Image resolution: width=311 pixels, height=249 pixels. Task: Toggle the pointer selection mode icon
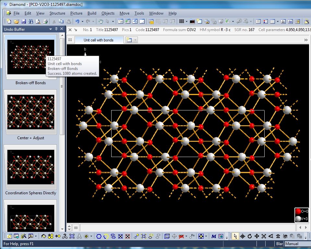click(x=235, y=236)
